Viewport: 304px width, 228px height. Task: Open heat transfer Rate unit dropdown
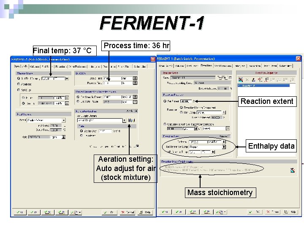[x=64, y=137]
